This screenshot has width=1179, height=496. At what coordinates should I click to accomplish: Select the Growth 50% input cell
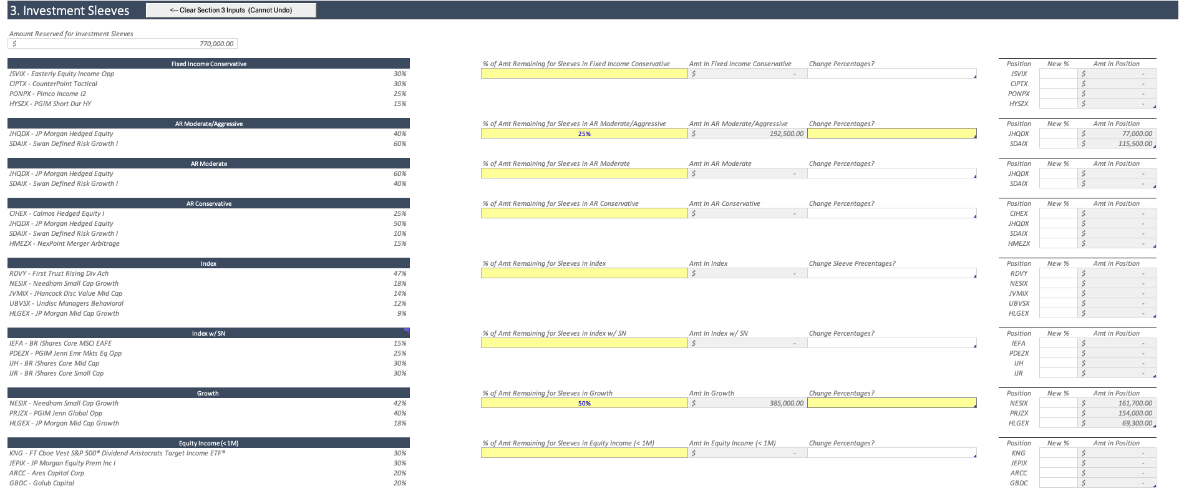tap(584, 403)
